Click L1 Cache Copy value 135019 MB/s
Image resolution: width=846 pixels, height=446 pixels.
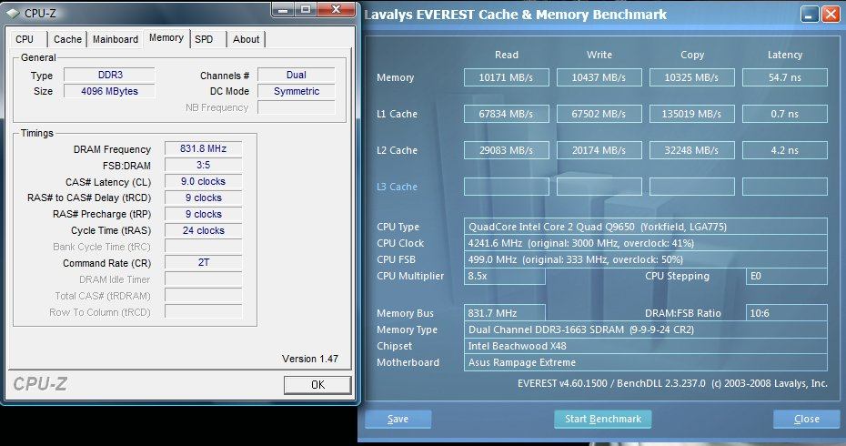pos(691,114)
